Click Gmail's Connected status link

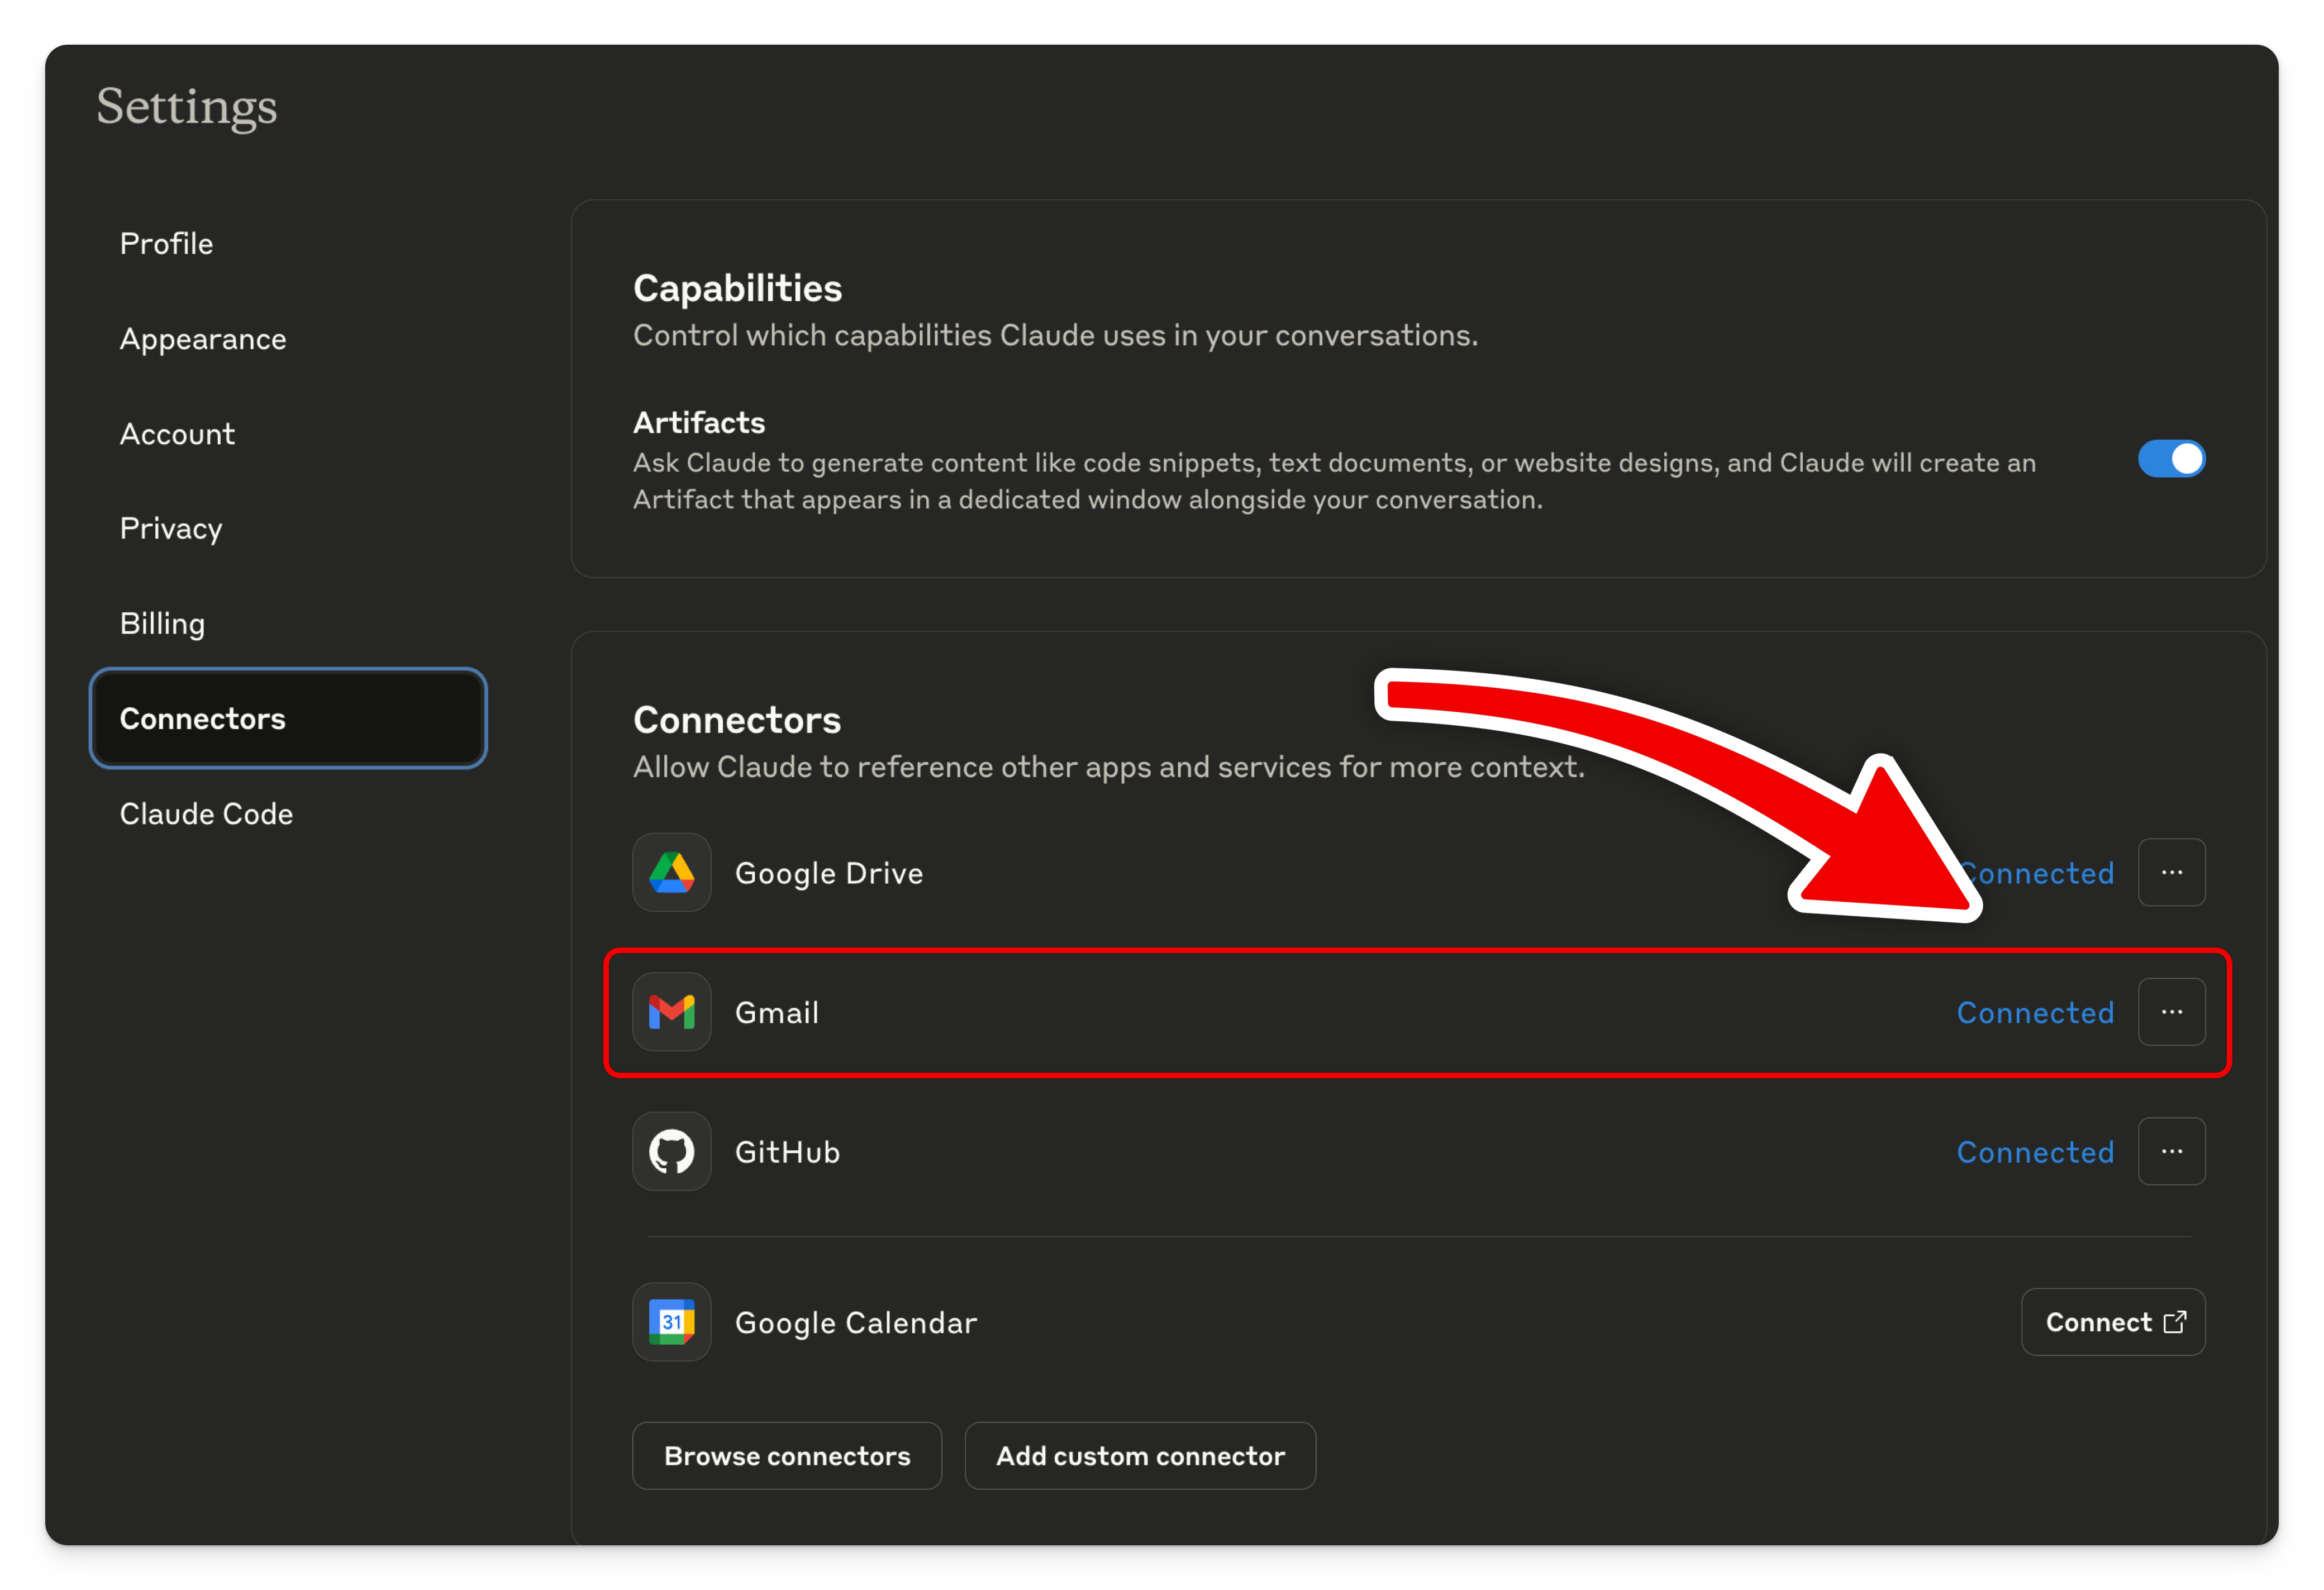click(2035, 1013)
